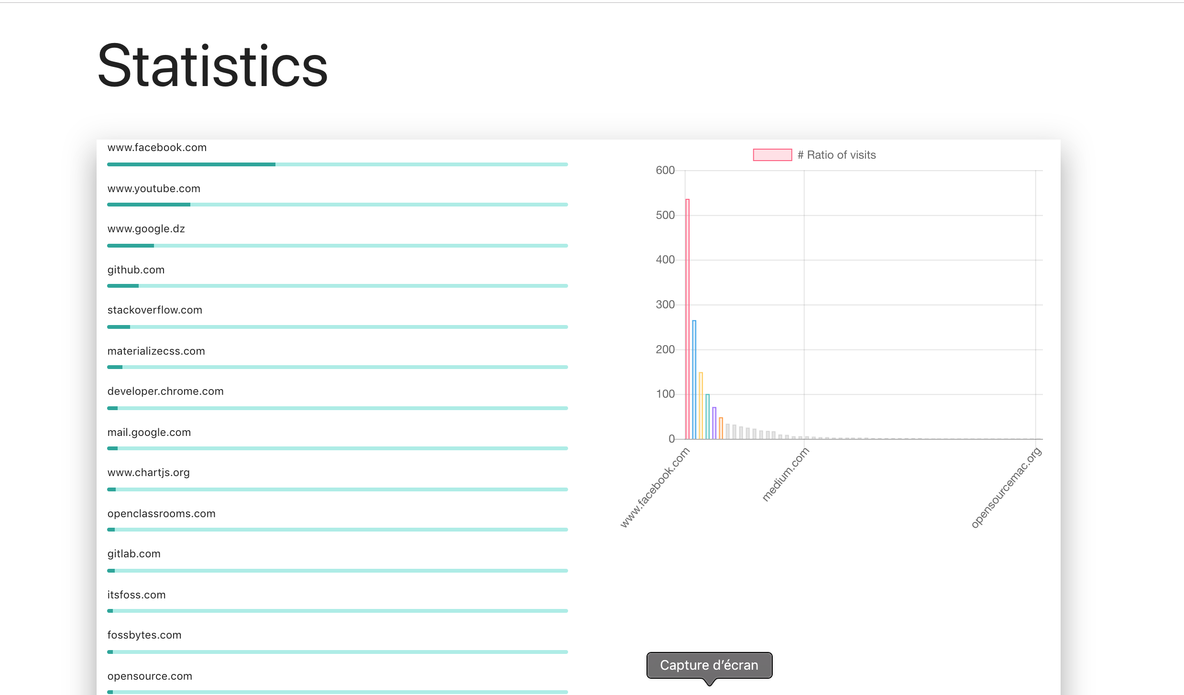Screen dimensions: 1184x695
Task: Click the www.chartjs.org label
Action: pos(148,473)
